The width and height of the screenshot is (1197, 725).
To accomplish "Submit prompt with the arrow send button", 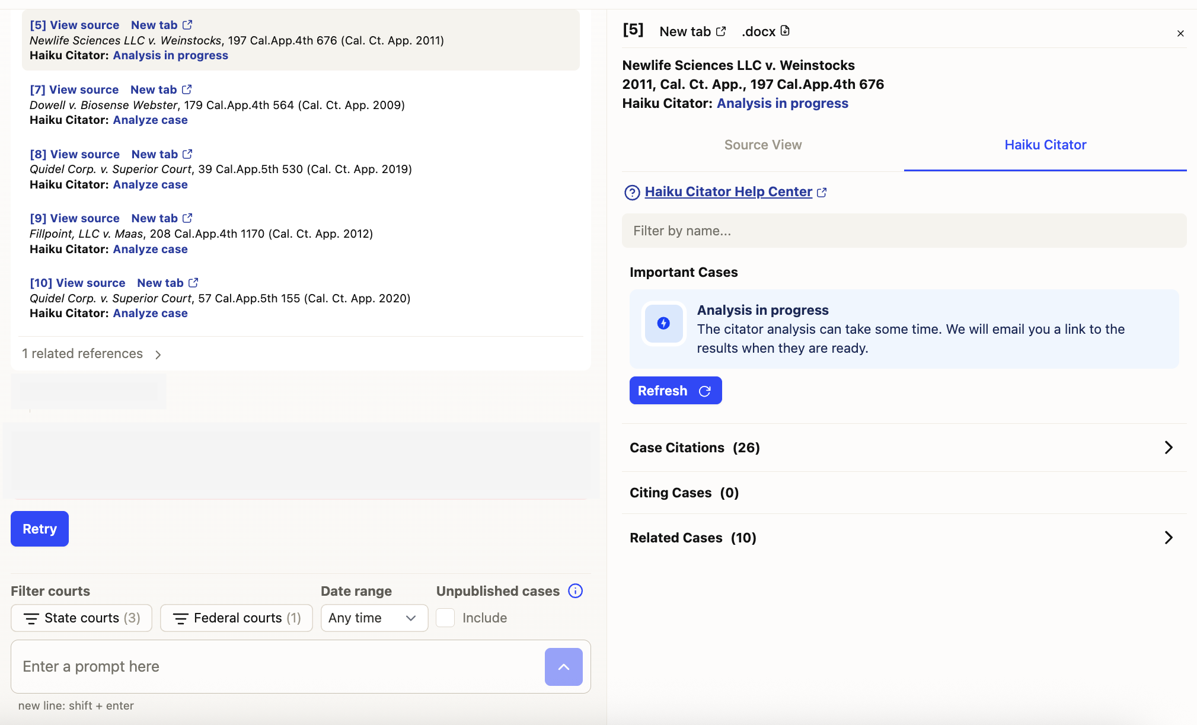I will [x=563, y=667].
